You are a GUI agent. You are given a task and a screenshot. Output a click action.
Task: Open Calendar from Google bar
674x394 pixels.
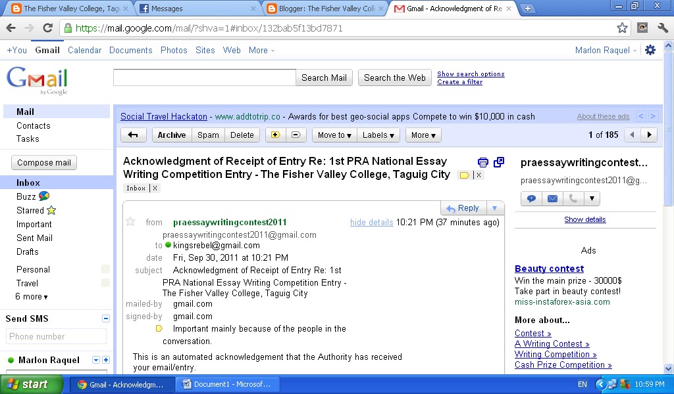coord(85,50)
